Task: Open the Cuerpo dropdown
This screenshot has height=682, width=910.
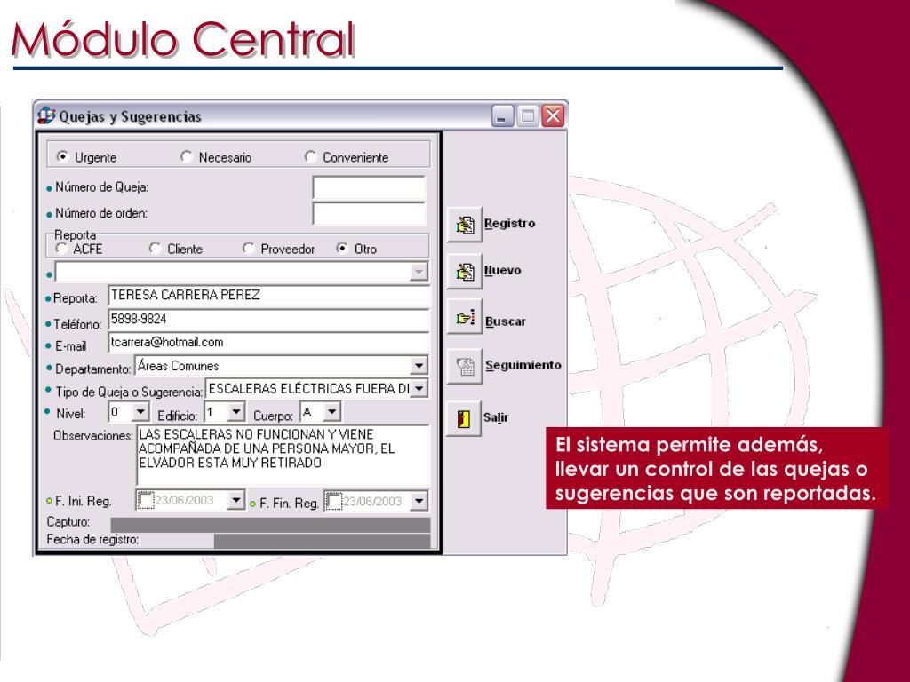Action: (x=331, y=412)
